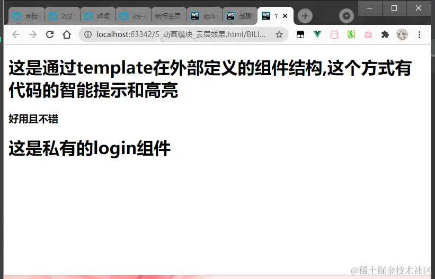Screen dimensions: 435x279
Task: Open Chrome's three-dot menu
Action: pos(419,34)
